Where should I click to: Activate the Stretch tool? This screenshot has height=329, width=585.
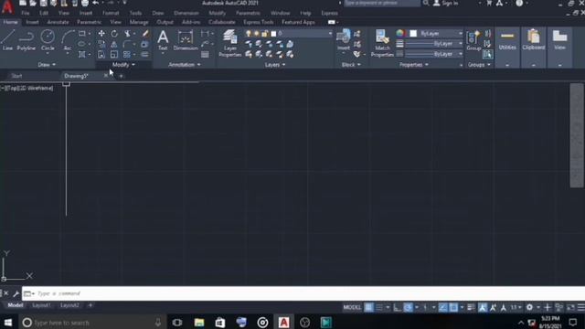(x=101, y=55)
